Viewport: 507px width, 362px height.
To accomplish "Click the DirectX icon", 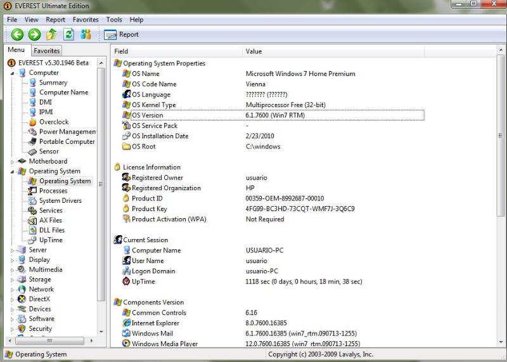I will (22, 299).
